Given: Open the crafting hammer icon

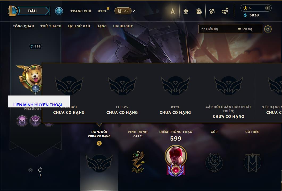Looking at the screenshot, I should 212,11.
